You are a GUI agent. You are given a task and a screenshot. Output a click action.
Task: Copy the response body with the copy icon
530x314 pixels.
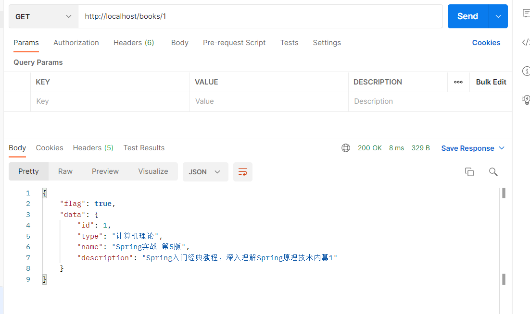(x=469, y=172)
